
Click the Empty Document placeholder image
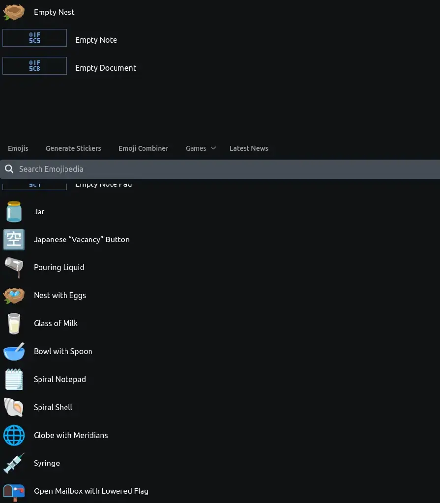(35, 66)
